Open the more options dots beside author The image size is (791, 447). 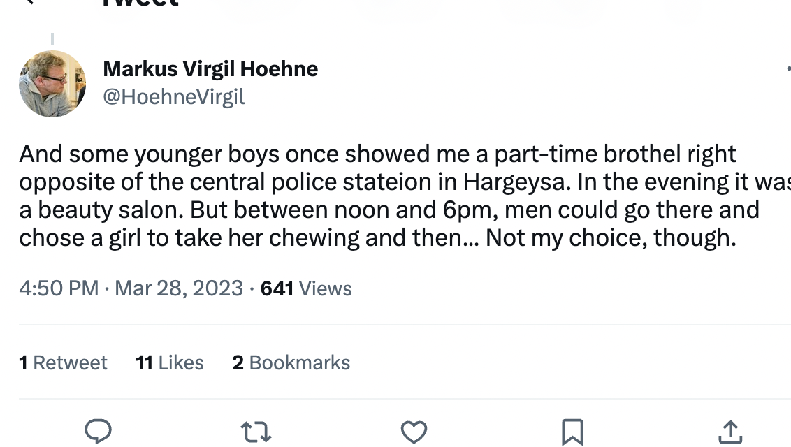788,68
